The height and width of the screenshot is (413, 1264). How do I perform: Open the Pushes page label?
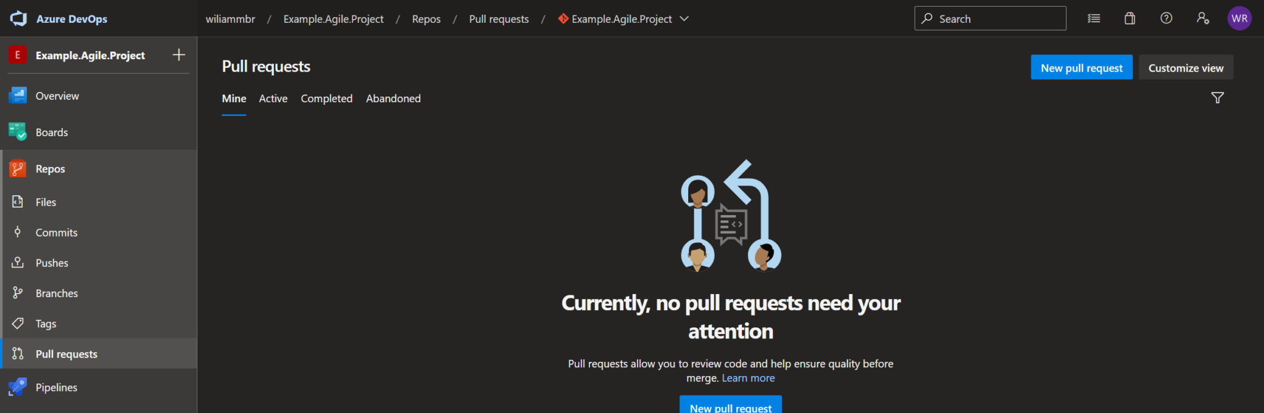pyautogui.click(x=52, y=263)
